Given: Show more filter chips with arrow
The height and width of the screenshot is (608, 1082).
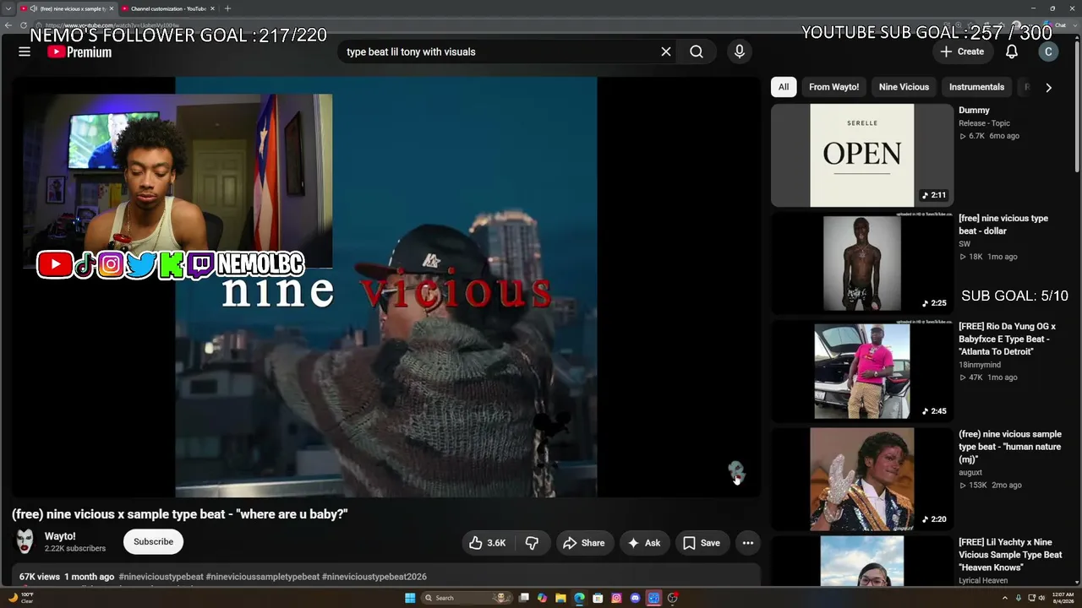Looking at the screenshot, I should (x=1048, y=87).
